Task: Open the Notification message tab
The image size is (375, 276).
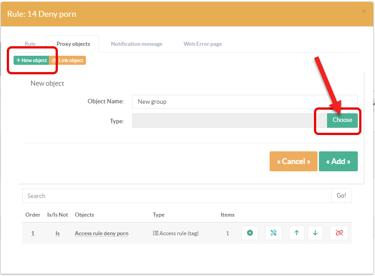Action: [x=137, y=44]
